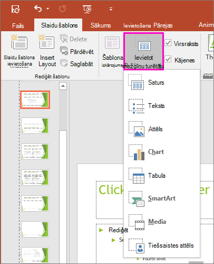
Task: Select Saturs placeholder option
Action: point(162,82)
